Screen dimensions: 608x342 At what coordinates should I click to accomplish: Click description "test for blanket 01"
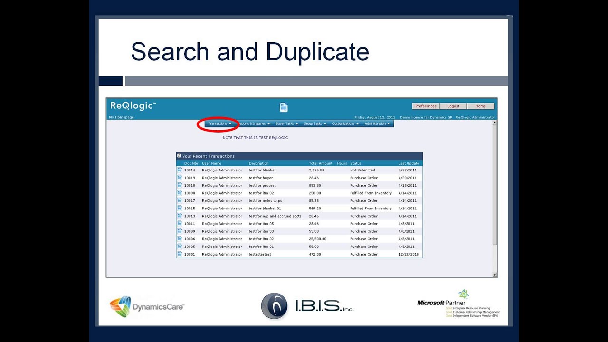(x=265, y=208)
